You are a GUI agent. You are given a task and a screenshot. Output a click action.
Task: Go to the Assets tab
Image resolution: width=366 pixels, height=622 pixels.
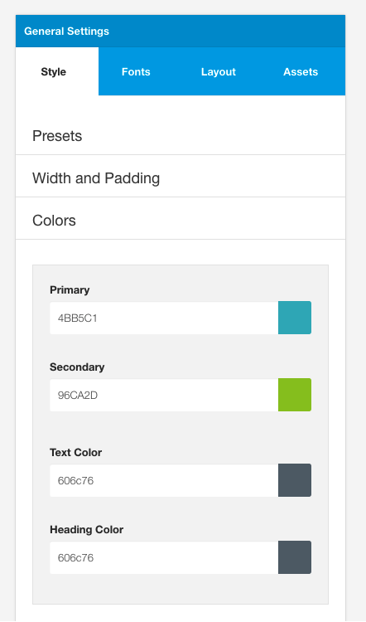point(301,72)
